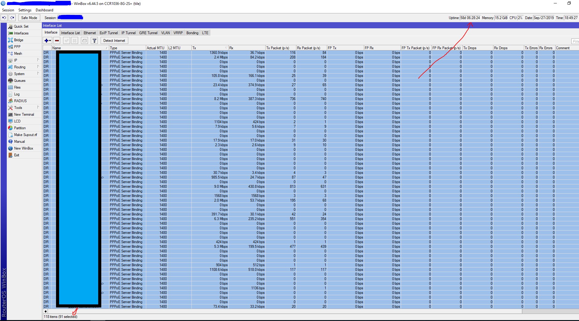Click the Detect Internet button
This screenshot has width=579, height=321.
click(114, 41)
